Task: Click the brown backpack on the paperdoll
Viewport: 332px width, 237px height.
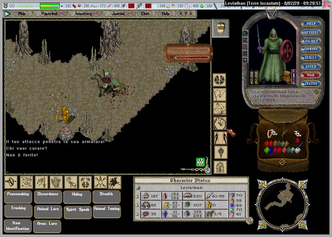Action: point(286,76)
